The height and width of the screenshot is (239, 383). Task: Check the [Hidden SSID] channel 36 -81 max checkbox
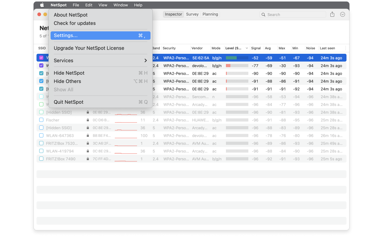[x=41, y=112]
